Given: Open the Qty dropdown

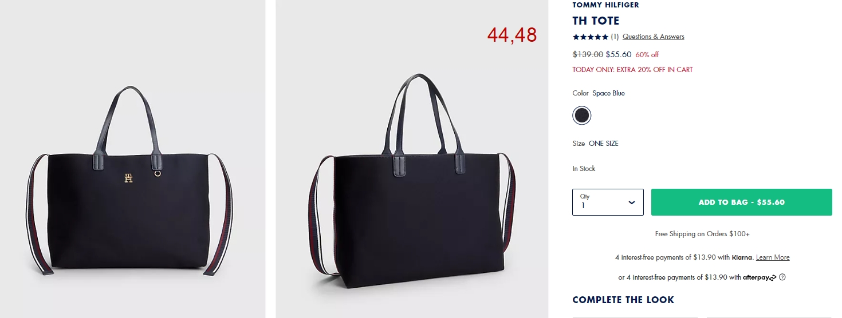Looking at the screenshot, I should [608, 202].
